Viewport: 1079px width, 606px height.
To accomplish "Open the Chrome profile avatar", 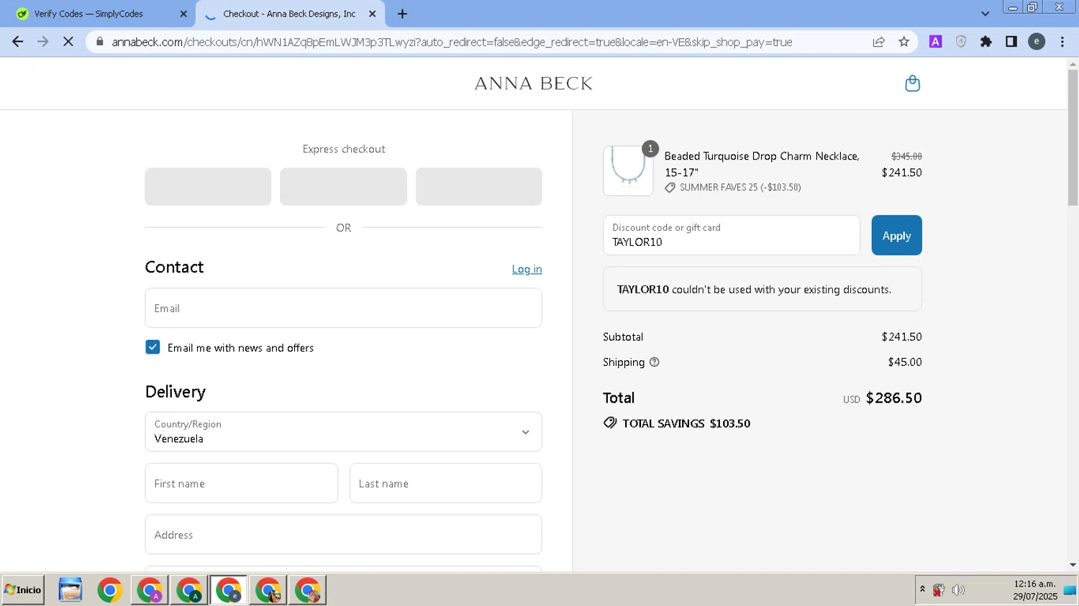I will (1037, 42).
